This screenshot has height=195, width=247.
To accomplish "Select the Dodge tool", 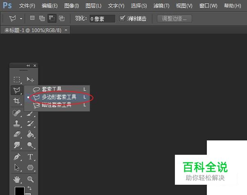I will (30, 145).
